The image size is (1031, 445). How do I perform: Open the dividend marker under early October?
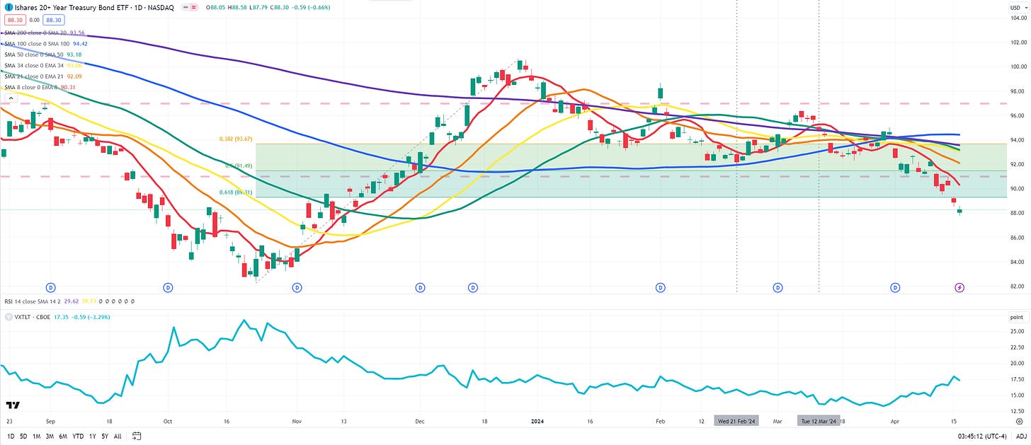point(169,287)
